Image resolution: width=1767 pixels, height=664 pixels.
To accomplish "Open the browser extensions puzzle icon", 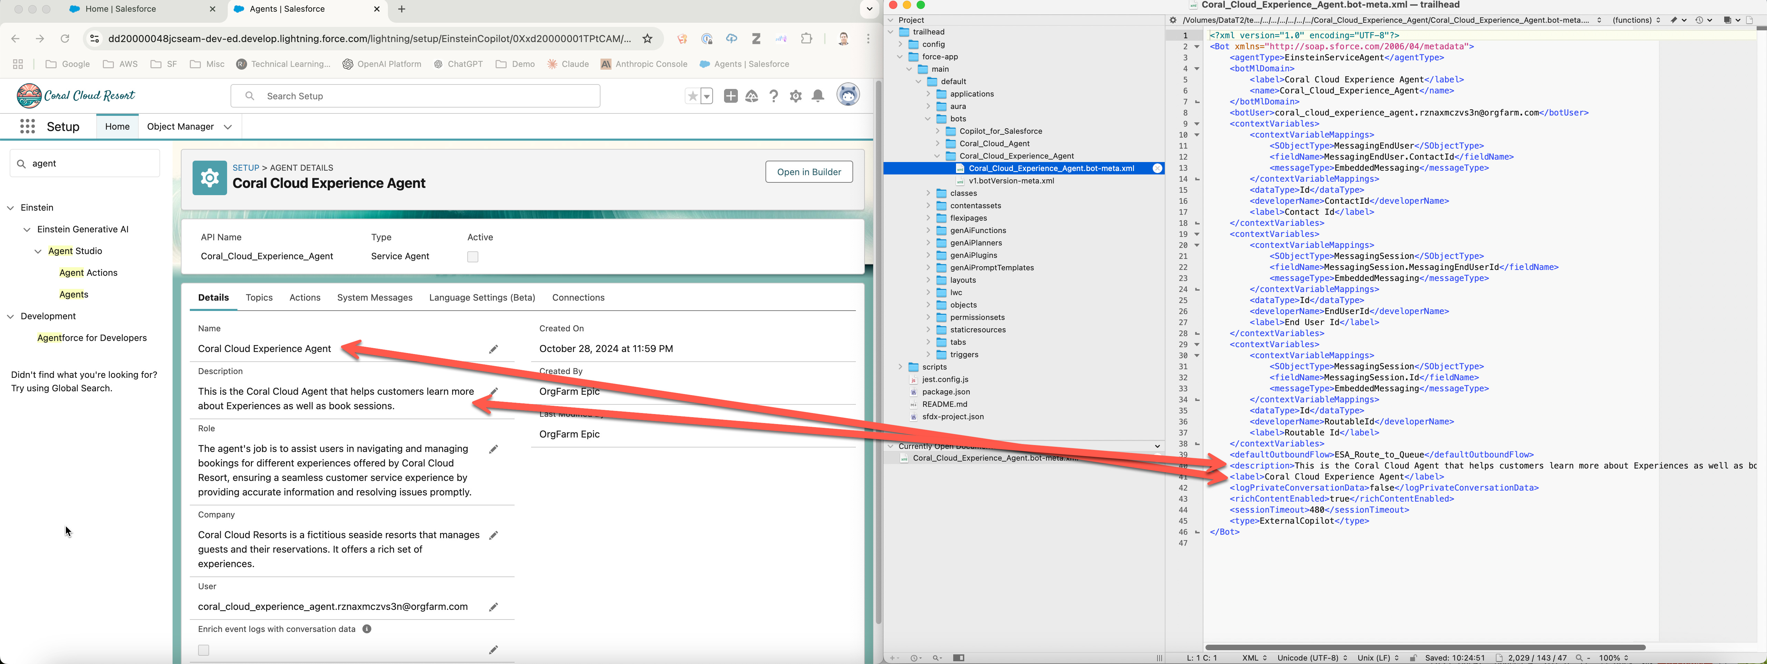I will 807,38.
